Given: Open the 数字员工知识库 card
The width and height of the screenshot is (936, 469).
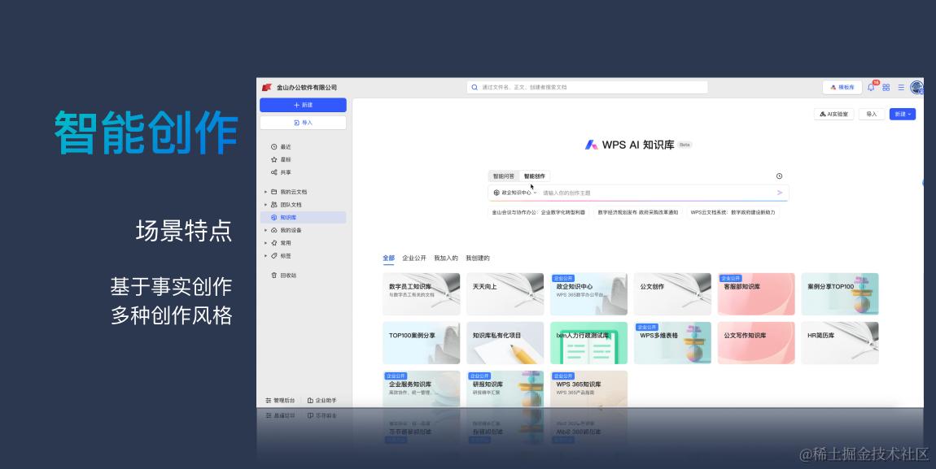Looking at the screenshot, I should pyautogui.click(x=422, y=294).
